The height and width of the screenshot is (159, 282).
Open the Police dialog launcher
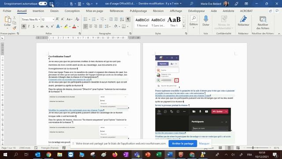[x=80, y=34]
